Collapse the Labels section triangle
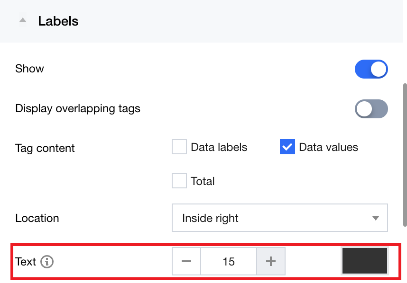407x283 pixels. tap(22, 21)
